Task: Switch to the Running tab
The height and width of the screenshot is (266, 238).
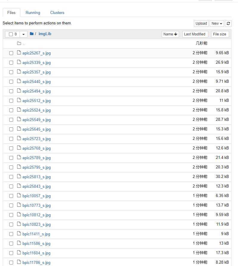Action: tap(33, 12)
